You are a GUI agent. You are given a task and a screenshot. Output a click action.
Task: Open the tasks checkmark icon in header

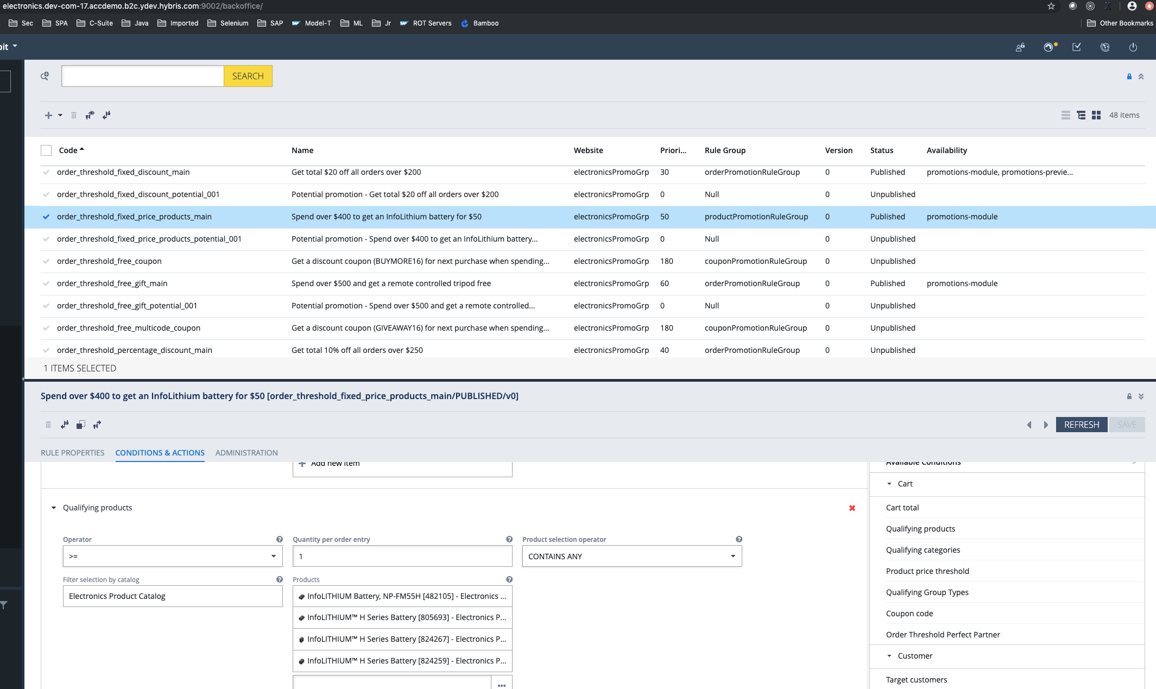click(1077, 47)
